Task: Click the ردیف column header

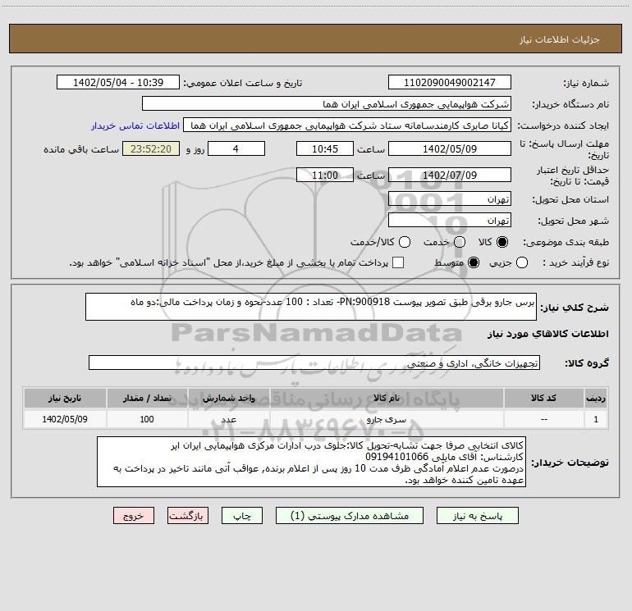Action: point(596,398)
